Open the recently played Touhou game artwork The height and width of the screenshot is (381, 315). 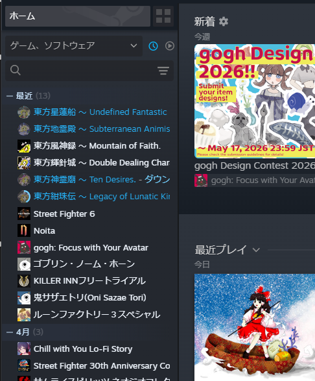[255, 327]
